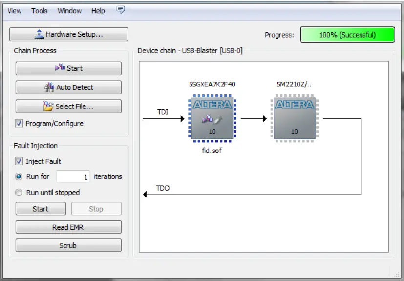Click Start in Chain Process section

tap(68, 68)
